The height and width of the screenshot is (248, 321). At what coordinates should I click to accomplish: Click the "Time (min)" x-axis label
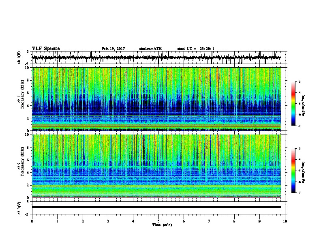tap(162, 225)
